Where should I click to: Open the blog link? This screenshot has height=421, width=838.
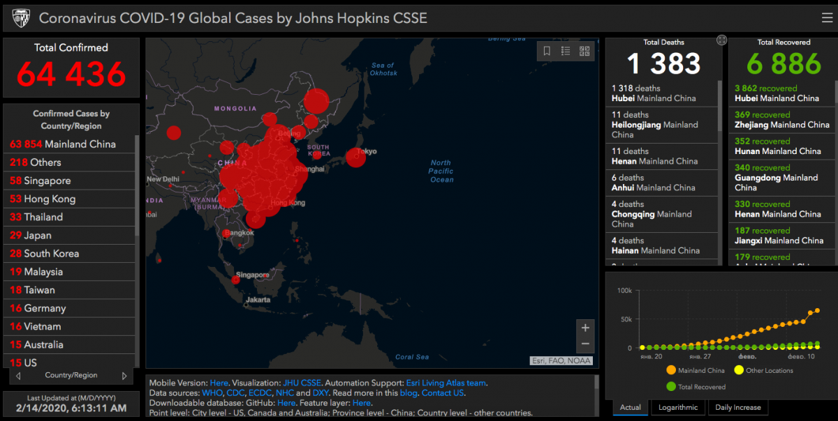click(408, 393)
